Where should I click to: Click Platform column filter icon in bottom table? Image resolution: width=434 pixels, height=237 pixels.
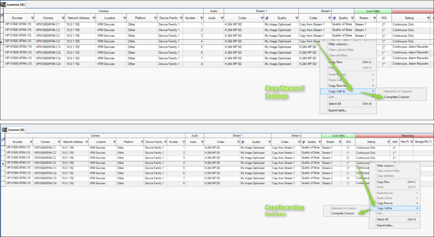point(142,142)
